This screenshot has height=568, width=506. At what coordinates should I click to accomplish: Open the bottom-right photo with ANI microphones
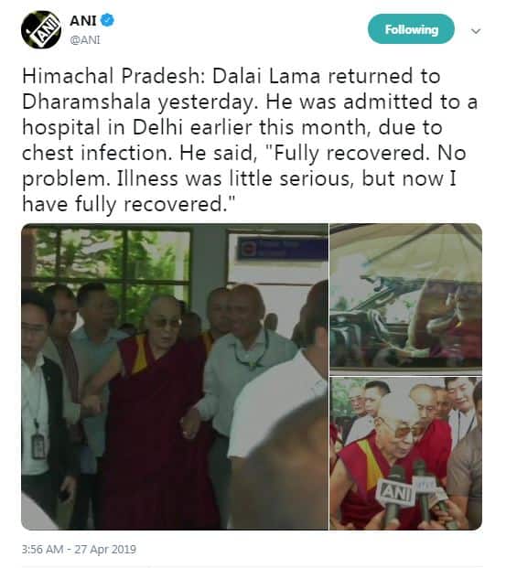click(x=406, y=453)
